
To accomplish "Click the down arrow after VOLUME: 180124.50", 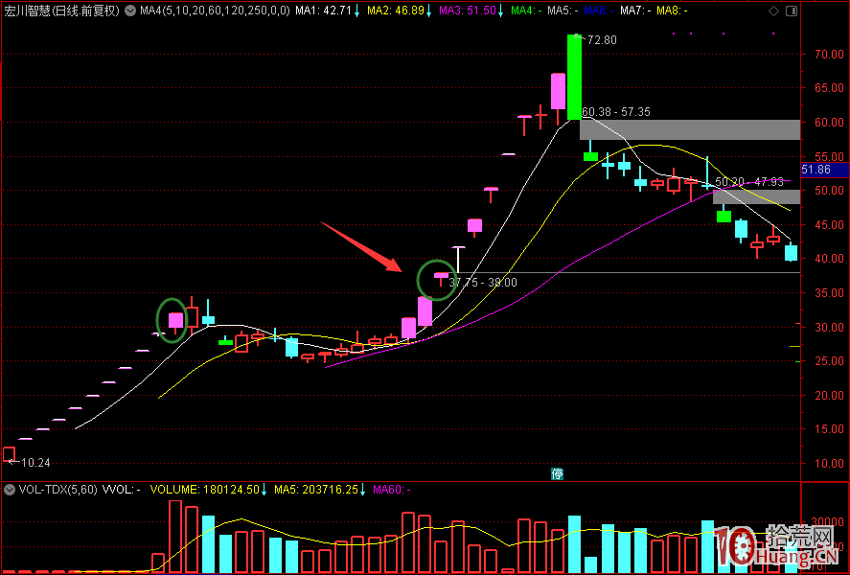I will (x=264, y=490).
